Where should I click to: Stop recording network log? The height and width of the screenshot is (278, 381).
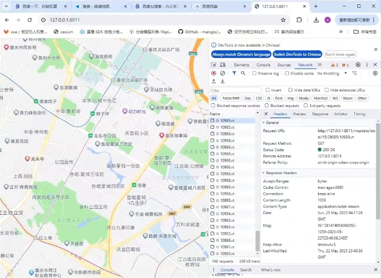click(x=214, y=73)
